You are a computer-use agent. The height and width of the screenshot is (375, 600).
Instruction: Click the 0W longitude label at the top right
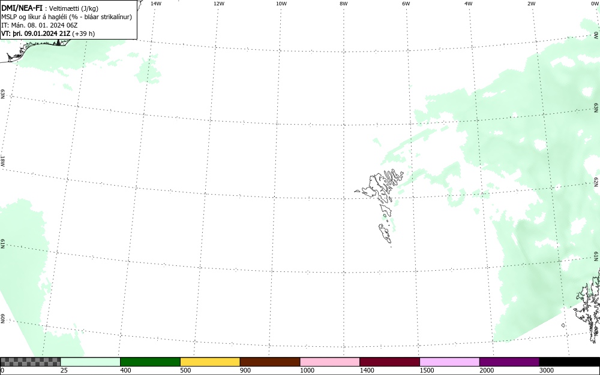pyautogui.click(x=595, y=4)
